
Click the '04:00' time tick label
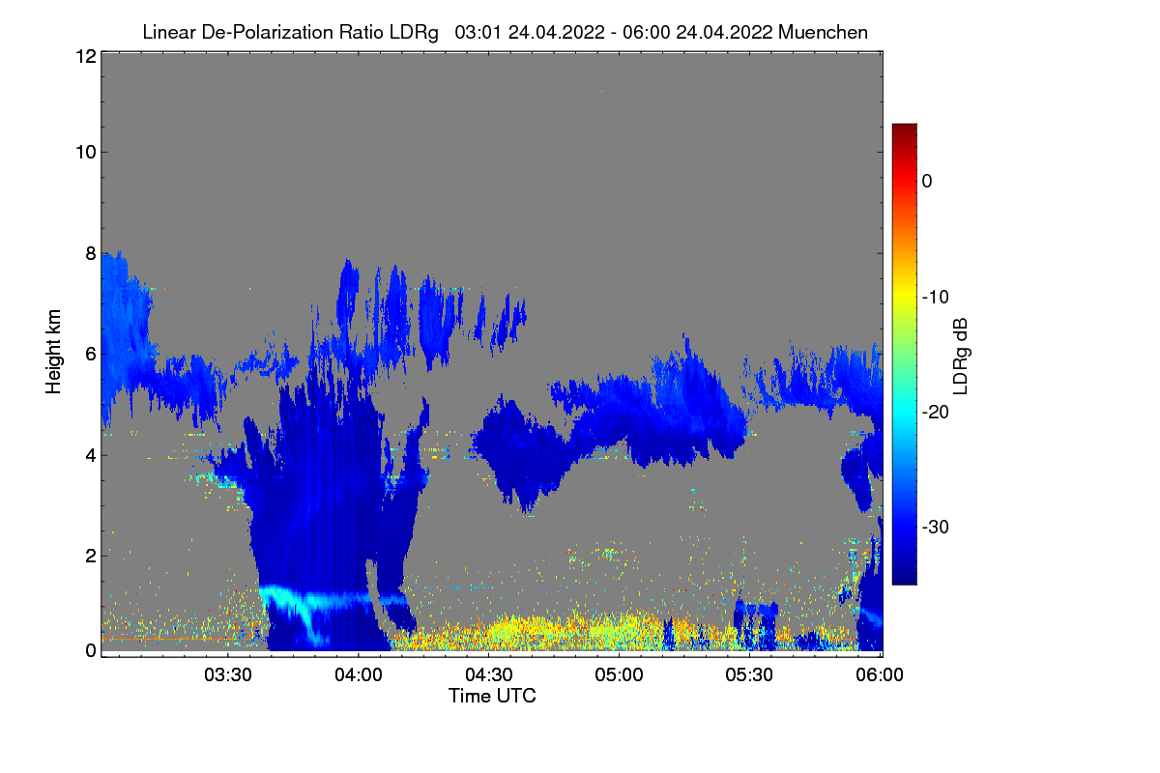coord(358,676)
